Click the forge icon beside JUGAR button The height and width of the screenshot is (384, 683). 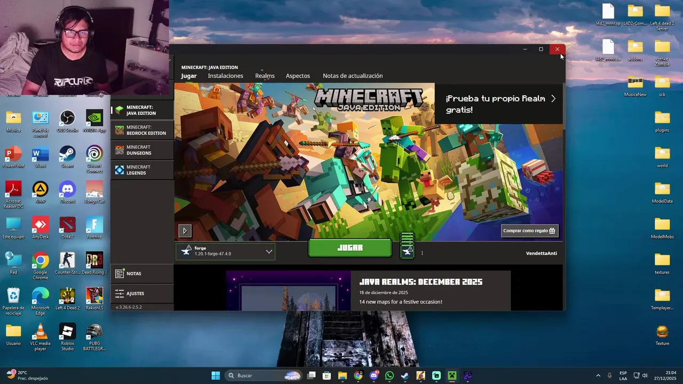tap(407, 251)
